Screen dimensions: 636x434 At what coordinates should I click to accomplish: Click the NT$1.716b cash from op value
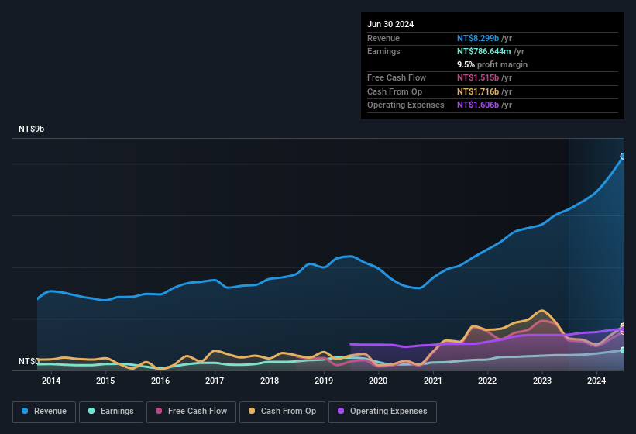point(478,91)
